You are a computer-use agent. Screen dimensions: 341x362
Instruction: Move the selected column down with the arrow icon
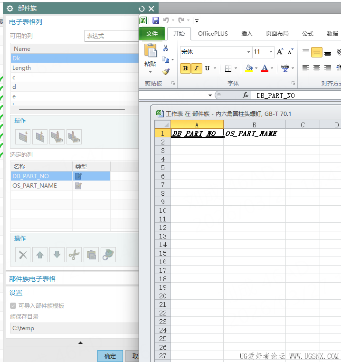point(57,255)
